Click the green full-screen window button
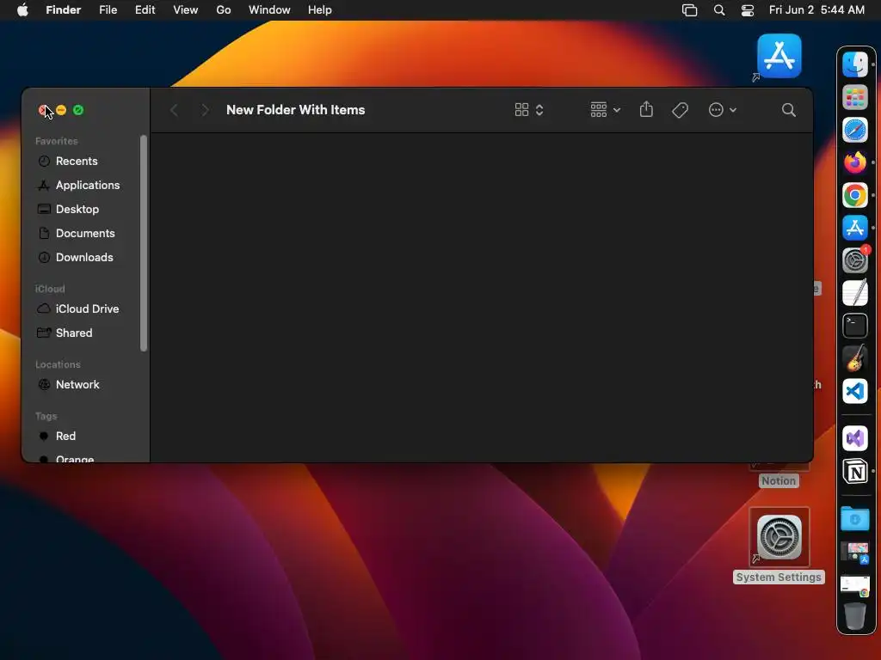This screenshot has width=881, height=660. click(78, 110)
